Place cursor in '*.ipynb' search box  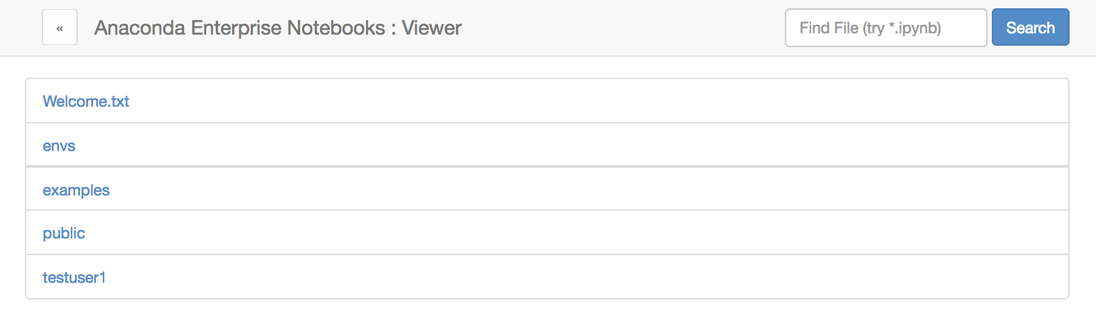[886, 28]
